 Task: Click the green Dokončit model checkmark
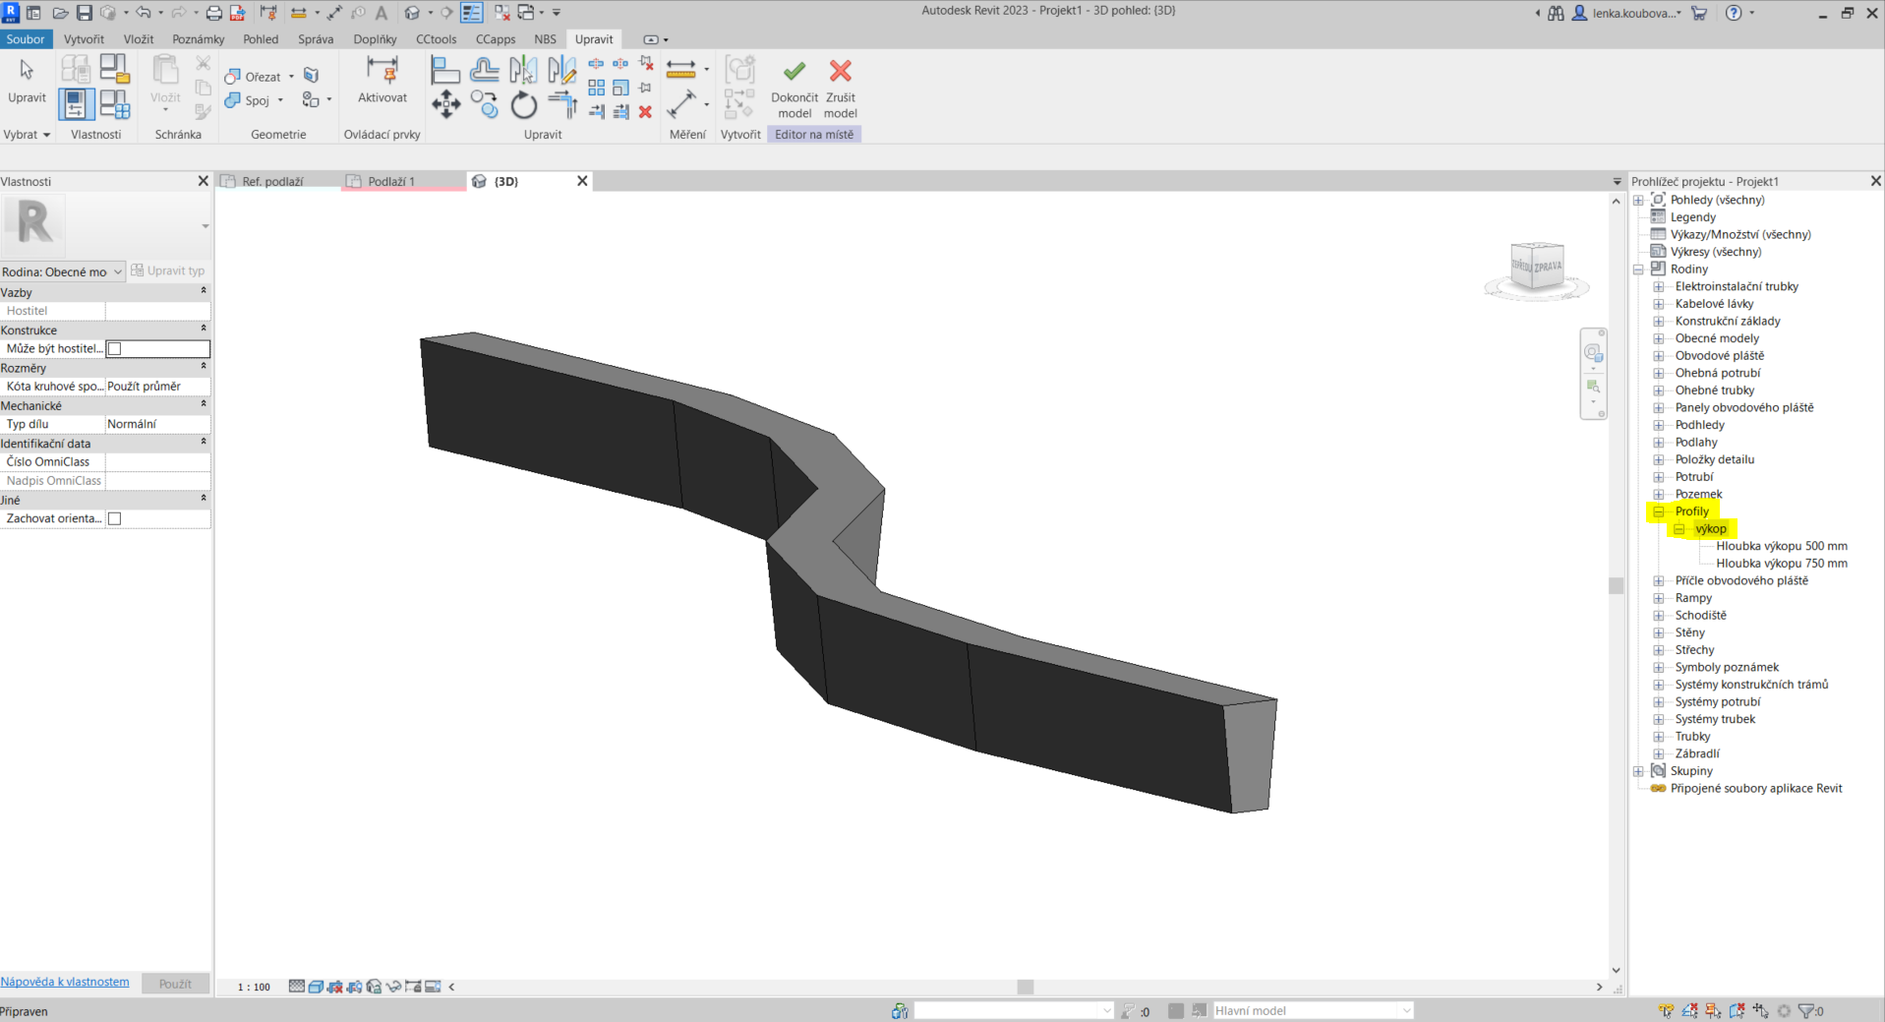(794, 72)
